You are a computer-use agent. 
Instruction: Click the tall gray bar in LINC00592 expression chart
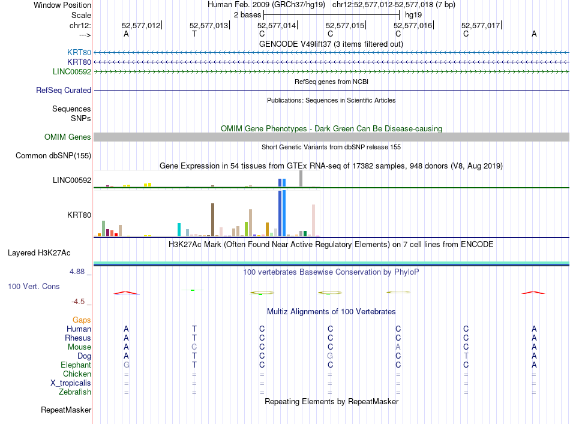pos(301,178)
